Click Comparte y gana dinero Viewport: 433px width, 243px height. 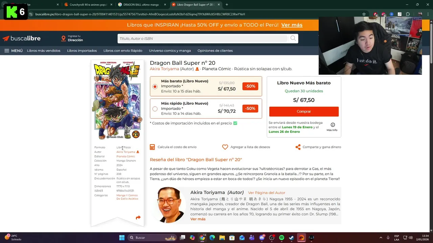[322, 147]
